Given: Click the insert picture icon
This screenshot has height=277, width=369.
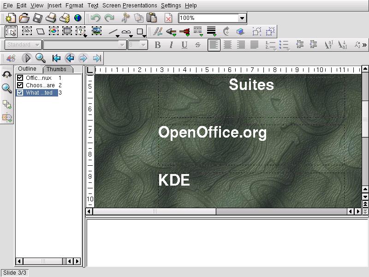Looking at the screenshot, I should tap(96, 31).
